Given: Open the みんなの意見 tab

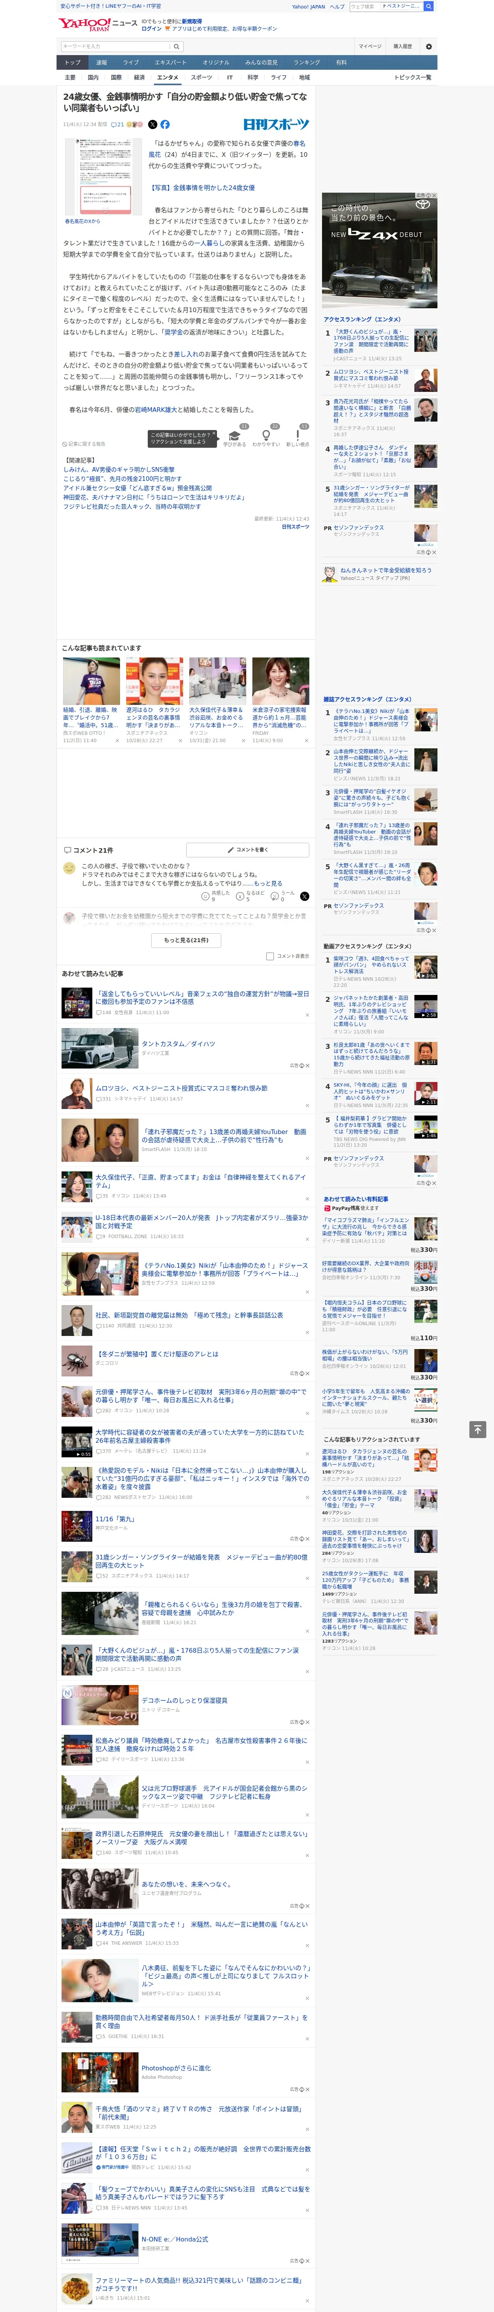Looking at the screenshot, I should tap(261, 62).
